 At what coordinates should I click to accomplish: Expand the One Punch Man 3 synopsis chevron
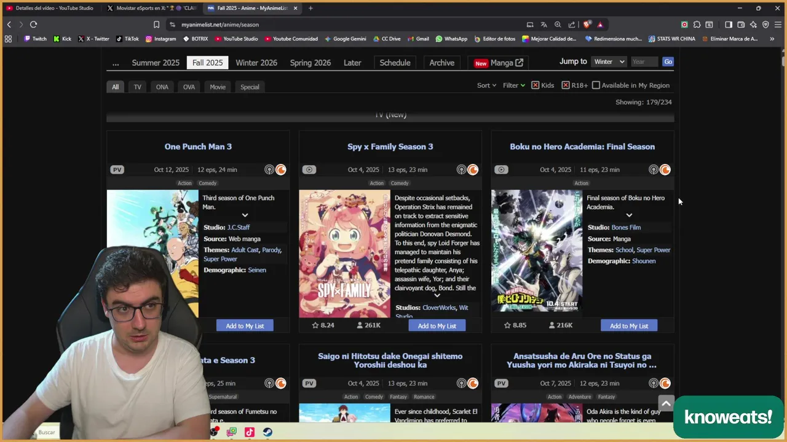click(245, 215)
